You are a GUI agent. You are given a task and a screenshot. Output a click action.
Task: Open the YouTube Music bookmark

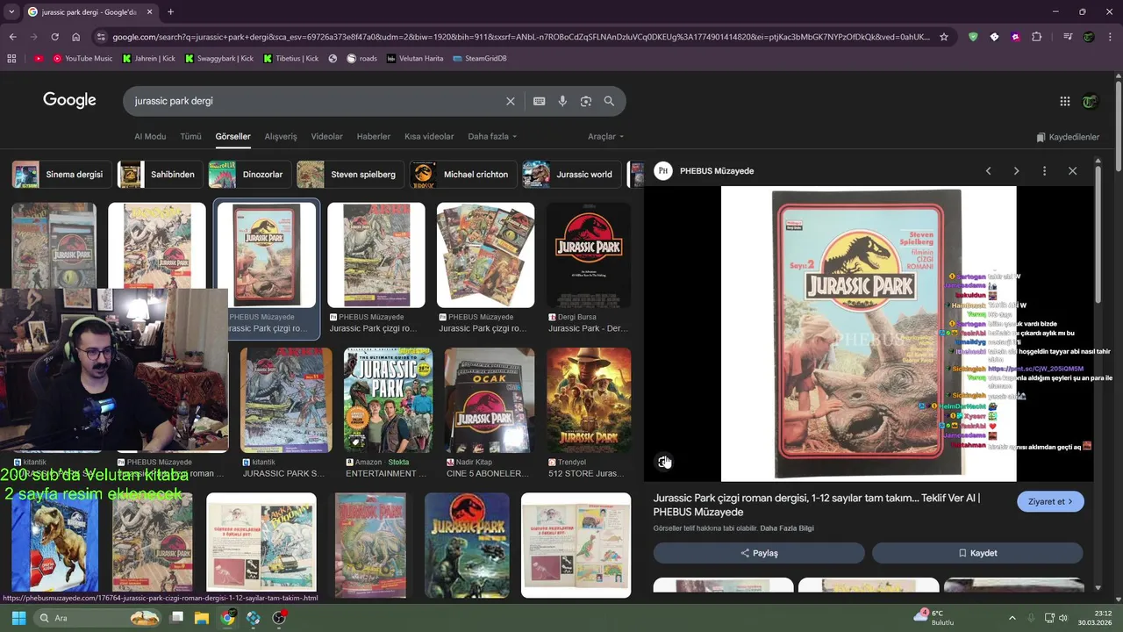point(82,59)
